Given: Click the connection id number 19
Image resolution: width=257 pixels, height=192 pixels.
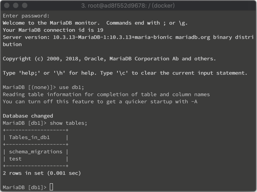Looking at the screenshot, I should [100, 30].
